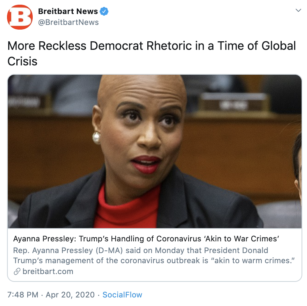Click the word "Crisis" in the tweet
The height and width of the screenshot is (306, 307).
pyautogui.click(x=22, y=61)
